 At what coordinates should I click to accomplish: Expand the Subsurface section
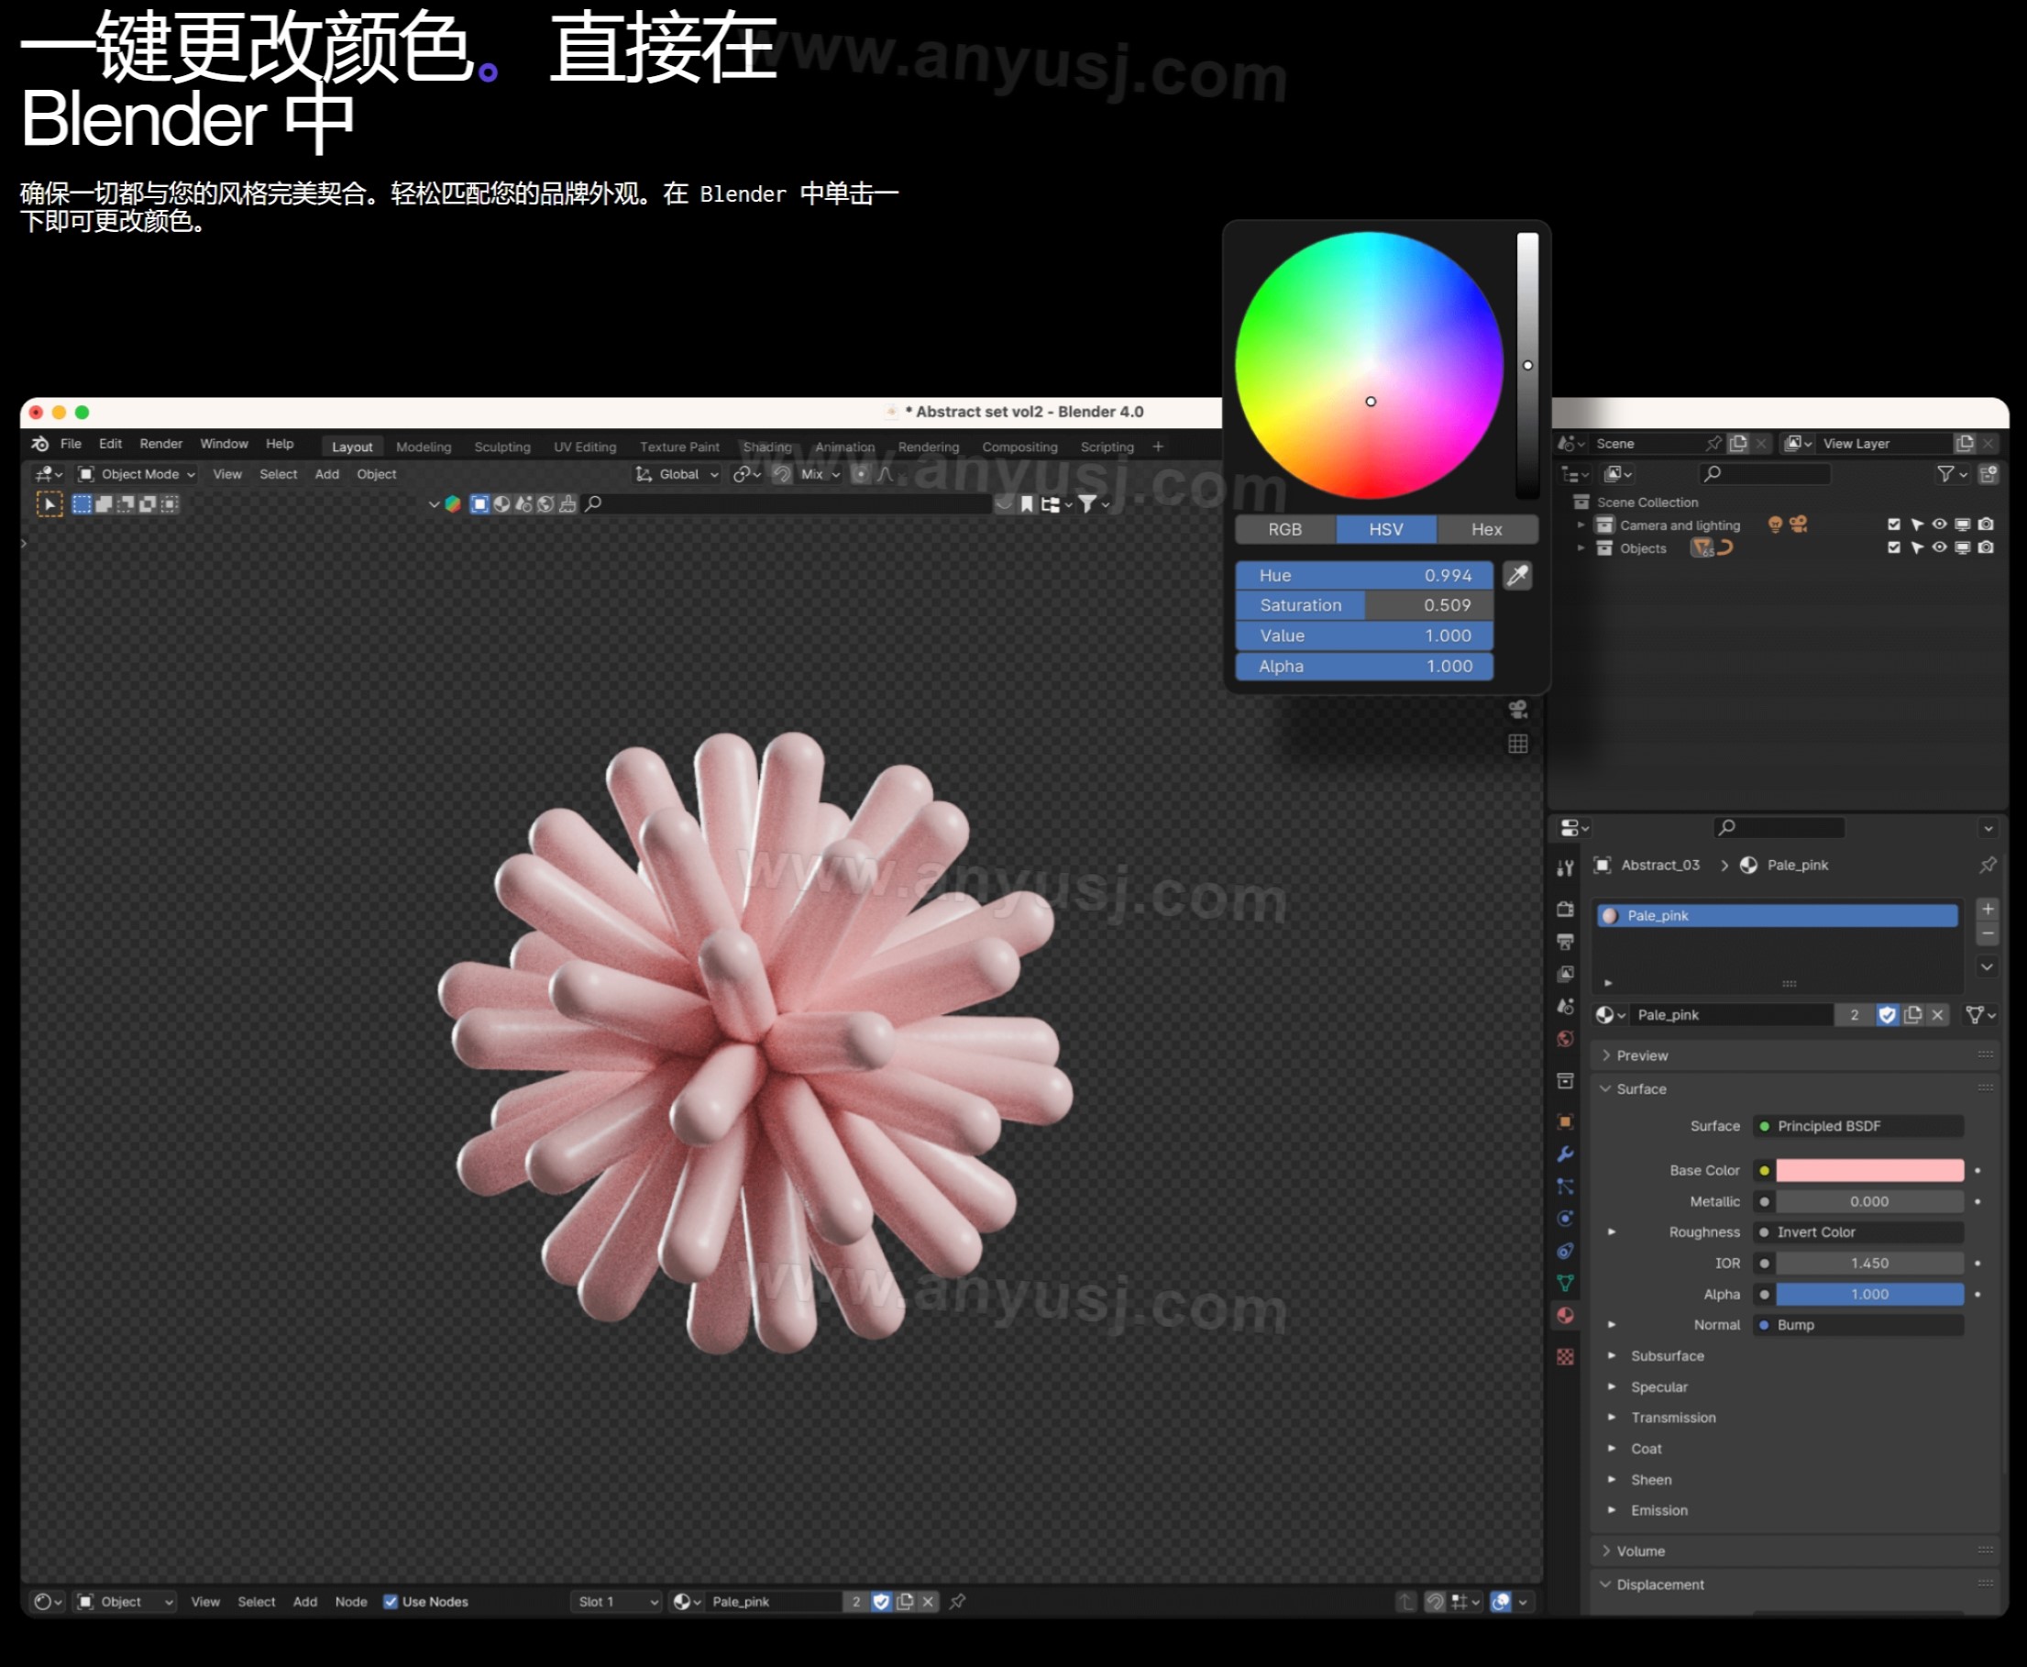click(x=1611, y=1356)
